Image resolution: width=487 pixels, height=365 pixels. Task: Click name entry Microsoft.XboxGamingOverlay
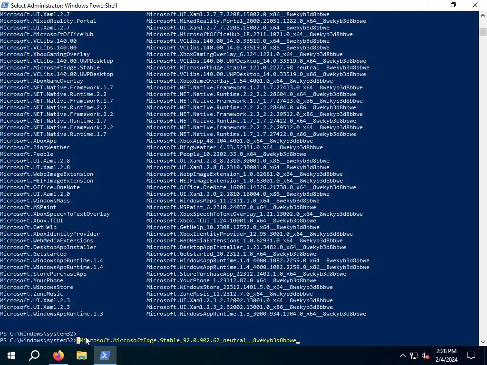click(x=45, y=54)
